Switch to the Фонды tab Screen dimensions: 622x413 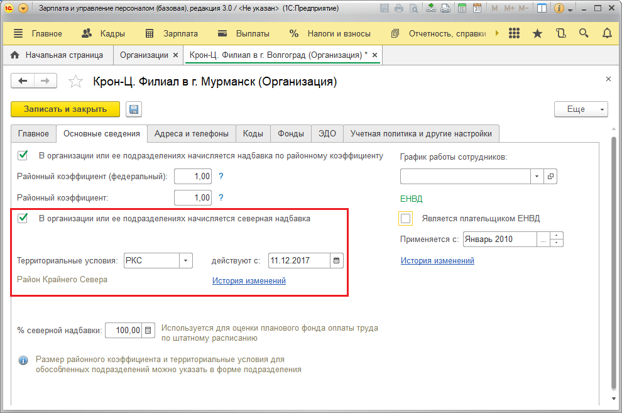coord(291,134)
